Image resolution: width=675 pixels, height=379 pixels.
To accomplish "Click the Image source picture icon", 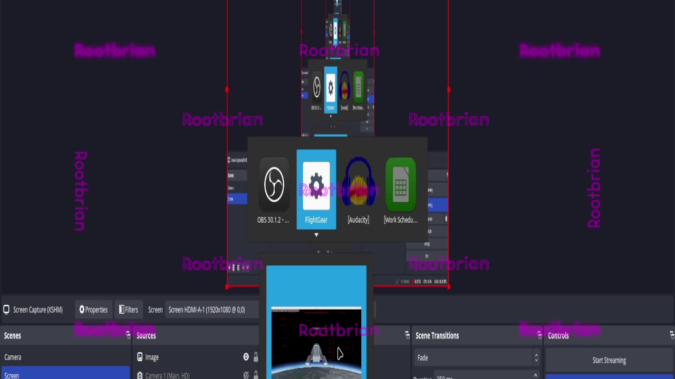I will pyautogui.click(x=140, y=357).
